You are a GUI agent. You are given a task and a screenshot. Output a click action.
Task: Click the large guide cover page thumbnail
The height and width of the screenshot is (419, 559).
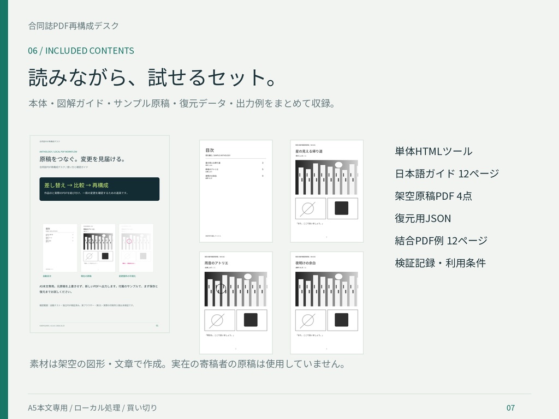point(99,234)
